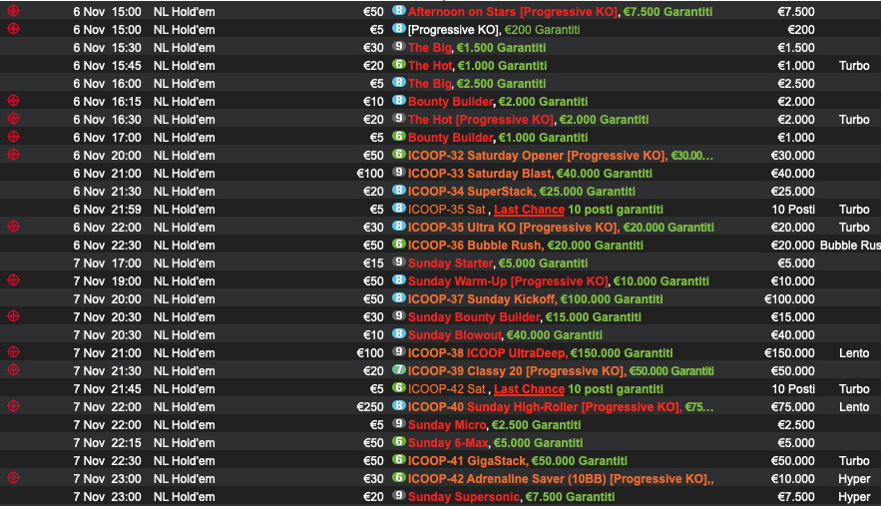The width and height of the screenshot is (881, 506).
Task: Click the Turbo label on The Hot €1.000 row
Action: (x=854, y=66)
